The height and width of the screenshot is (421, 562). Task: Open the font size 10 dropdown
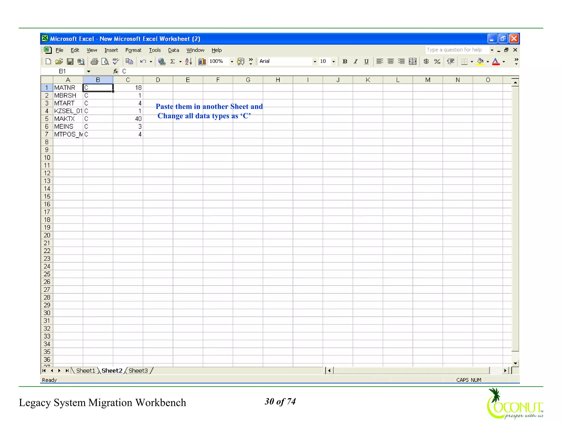pos(334,61)
